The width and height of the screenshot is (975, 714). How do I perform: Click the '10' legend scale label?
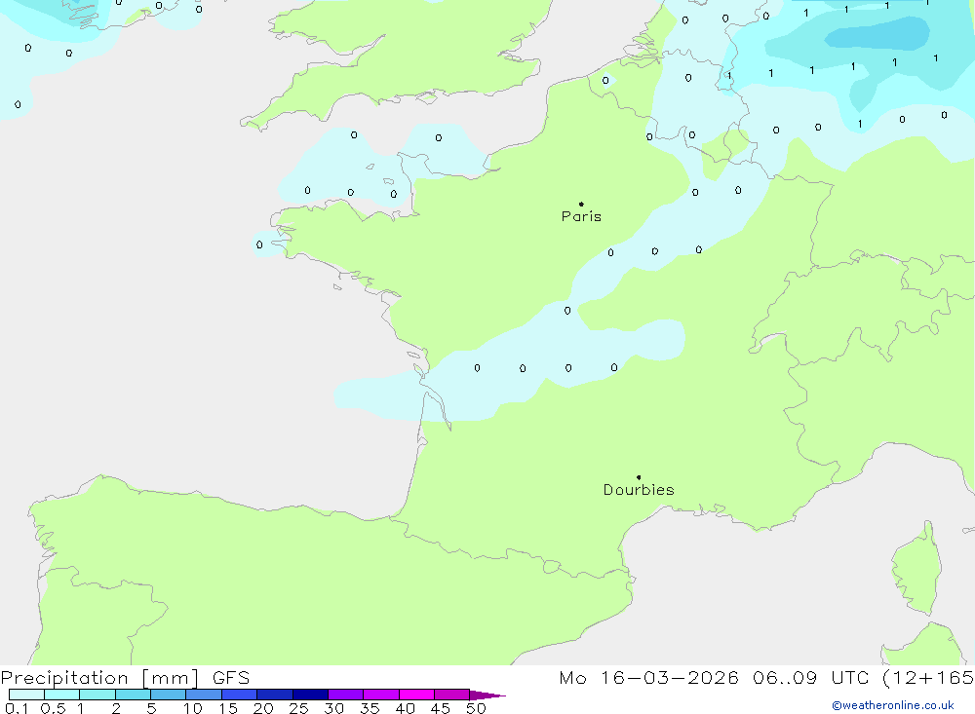(193, 708)
